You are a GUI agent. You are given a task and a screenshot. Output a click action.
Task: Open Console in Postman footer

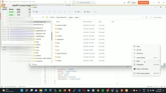point(22,87)
